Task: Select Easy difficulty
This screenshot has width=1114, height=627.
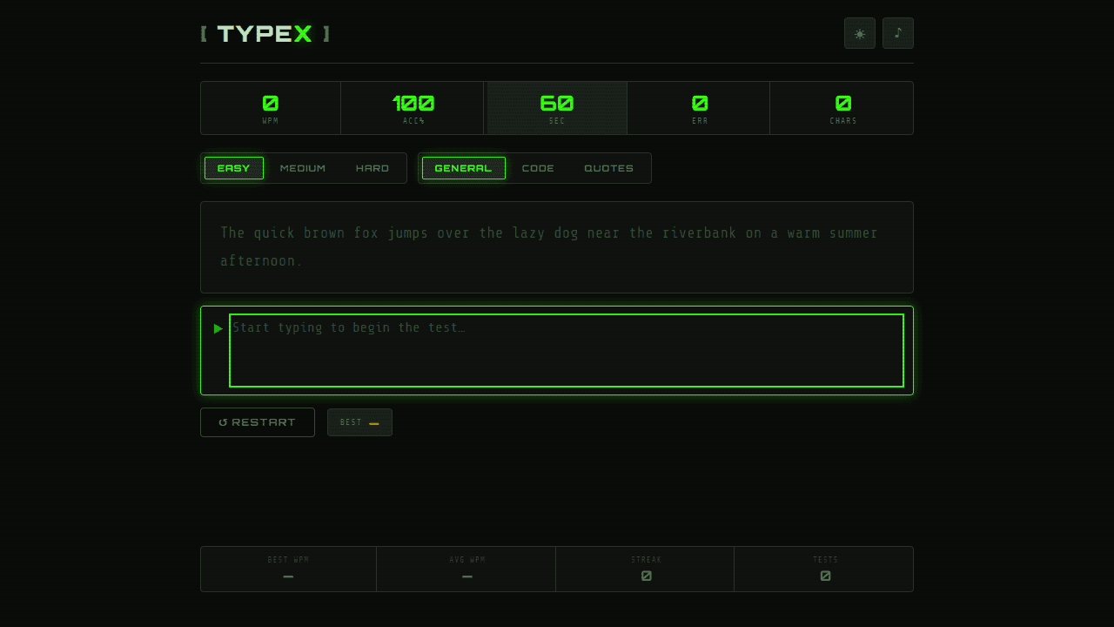Action: tap(234, 168)
